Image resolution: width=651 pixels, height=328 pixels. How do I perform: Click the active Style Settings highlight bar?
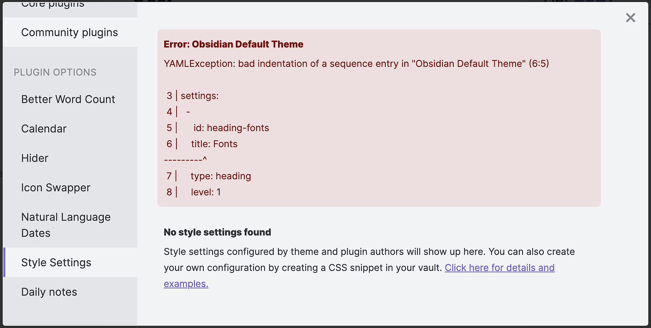[4, 262]
